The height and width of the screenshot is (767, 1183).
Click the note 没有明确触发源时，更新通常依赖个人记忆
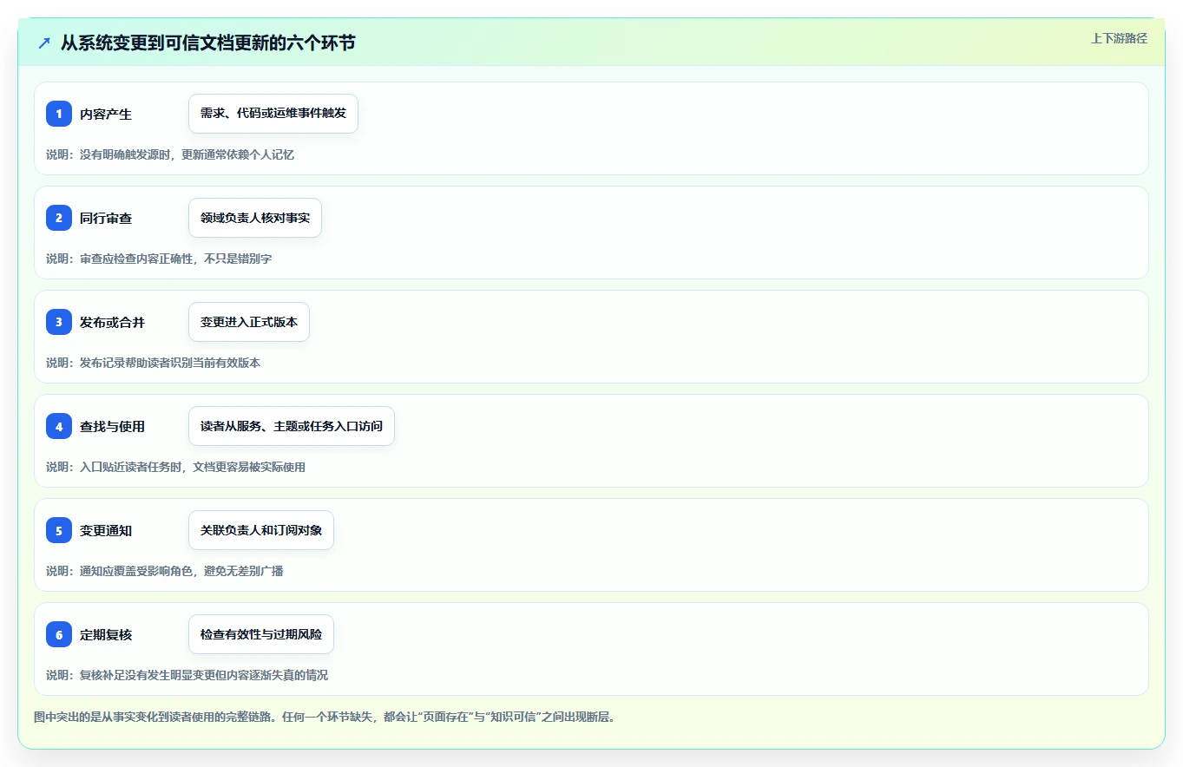pyautogui.click(x=187, y=154)
